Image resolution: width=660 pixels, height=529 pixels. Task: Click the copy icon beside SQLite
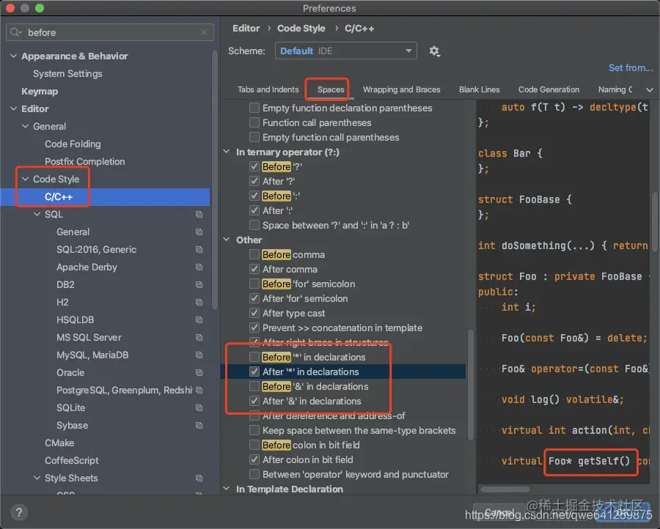point(199,408)
